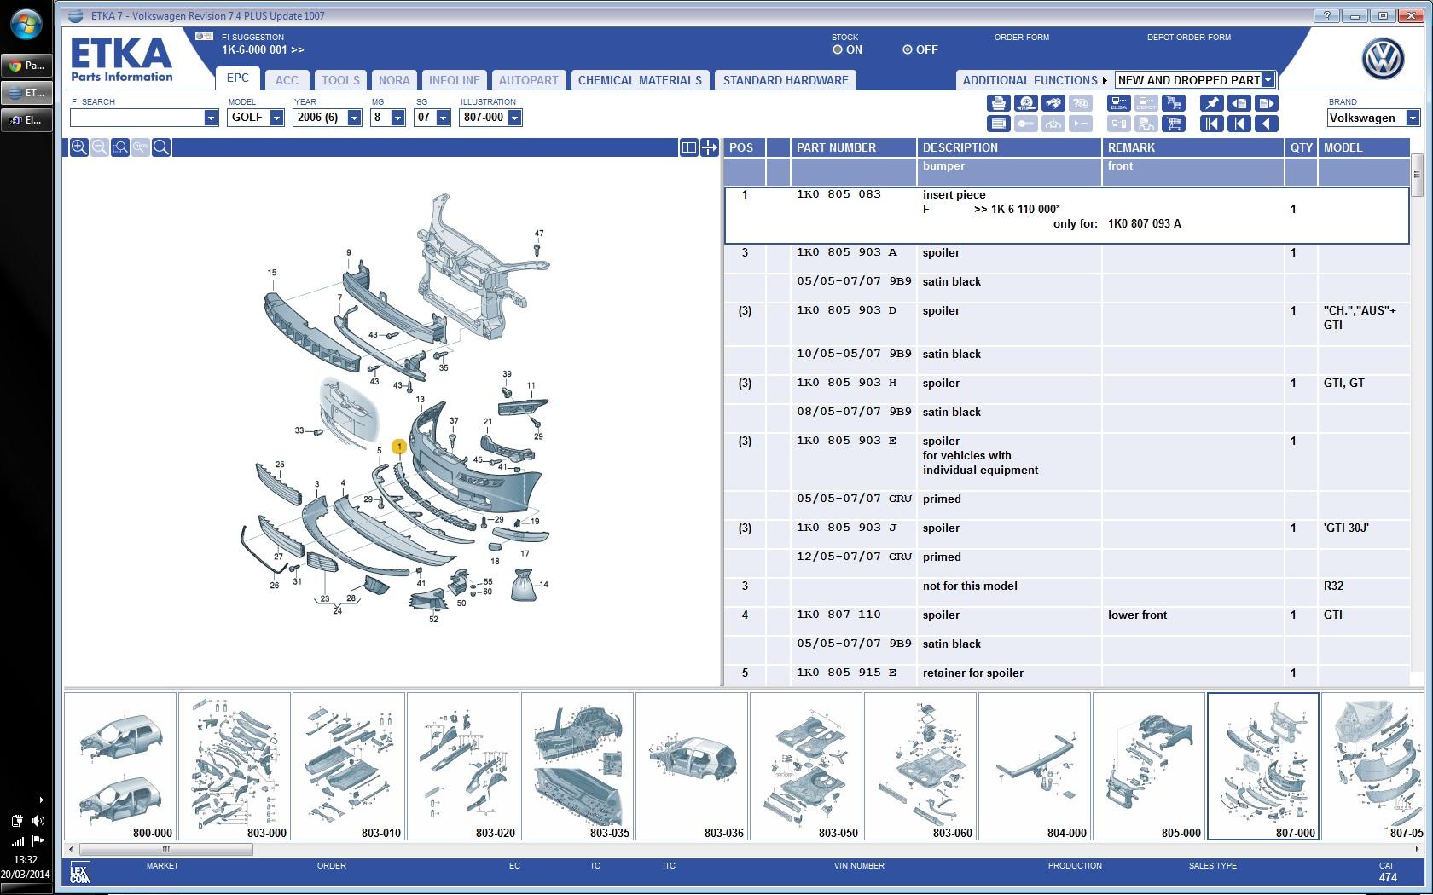Open the BRAND dropdown showing Volkswagen

(x=1413, y=118)
